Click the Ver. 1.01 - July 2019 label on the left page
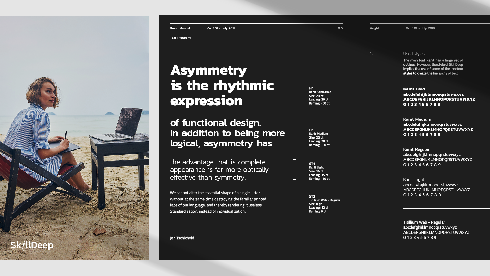490x276 pixels. pos(221,28)
